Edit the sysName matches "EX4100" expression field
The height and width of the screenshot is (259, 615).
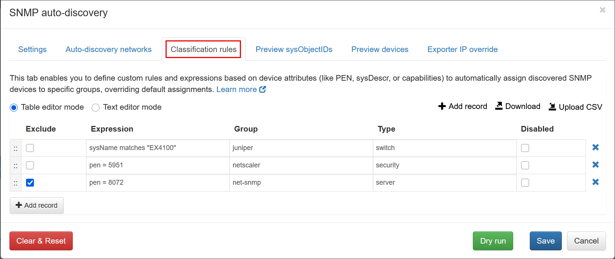(x=157, y=148)
